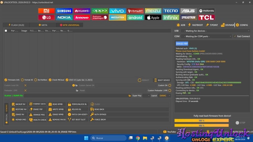
Task: Click the BOOT DEVICE button
Action: click(162, 80)
